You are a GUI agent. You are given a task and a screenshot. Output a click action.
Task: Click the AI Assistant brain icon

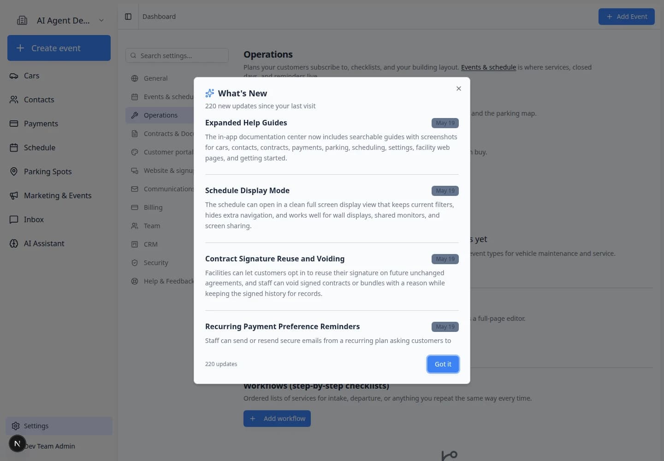14,243
